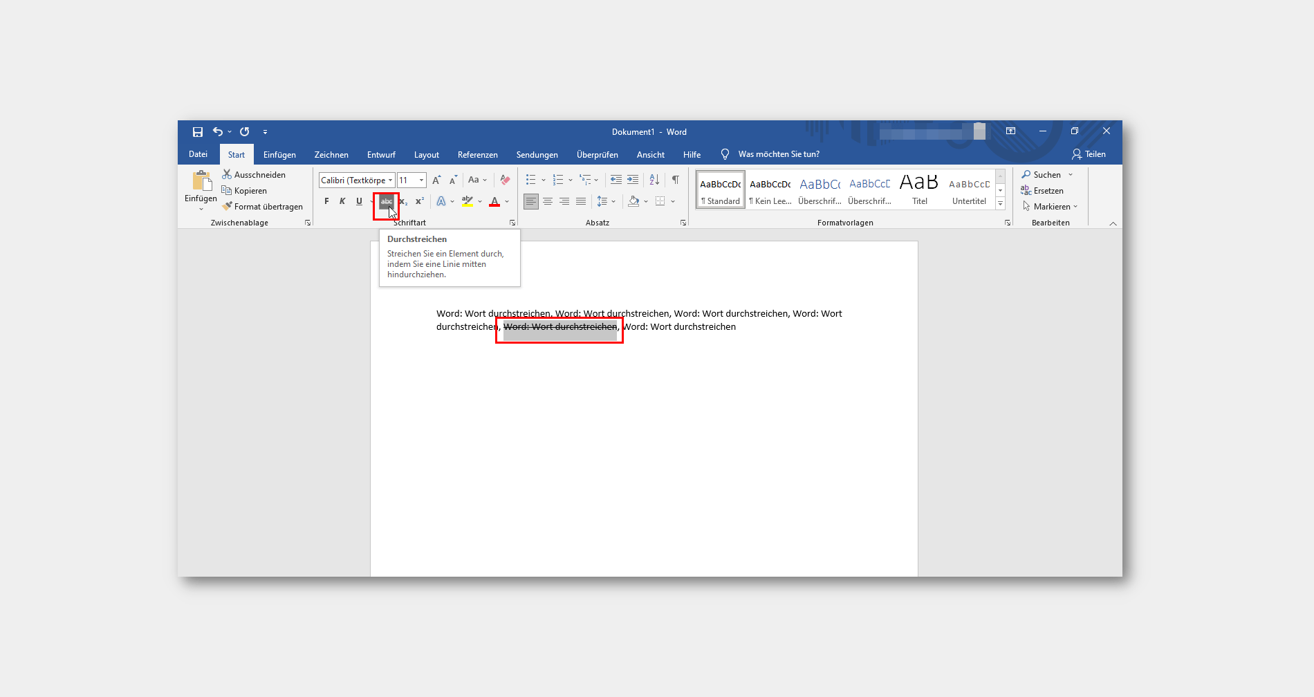This screenshot has width=1314, height=697.
Task: Redo the last action
Action: click(245, 131)
